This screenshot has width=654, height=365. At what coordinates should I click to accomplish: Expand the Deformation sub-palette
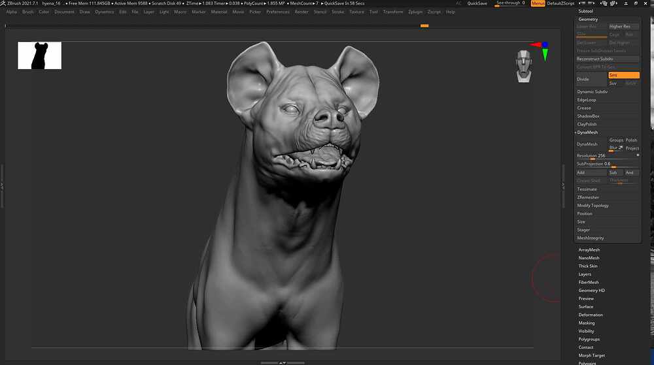point(591,315)
